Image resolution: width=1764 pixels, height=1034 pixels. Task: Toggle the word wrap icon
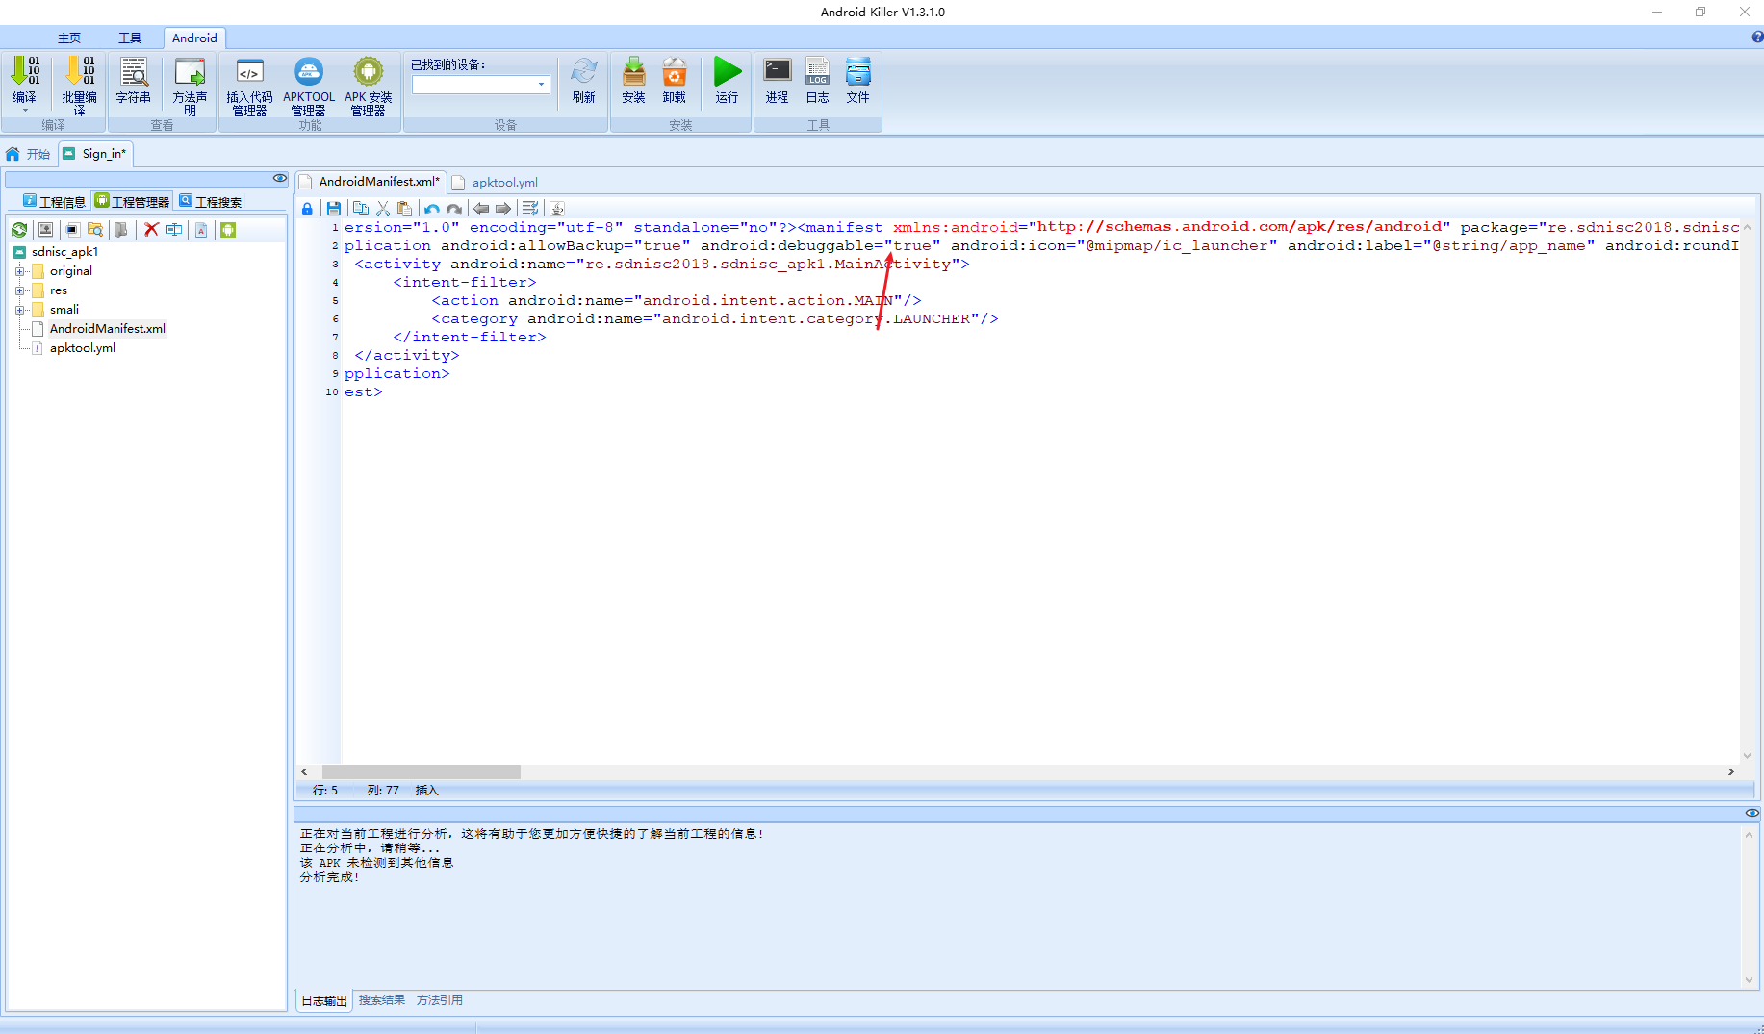530,209
